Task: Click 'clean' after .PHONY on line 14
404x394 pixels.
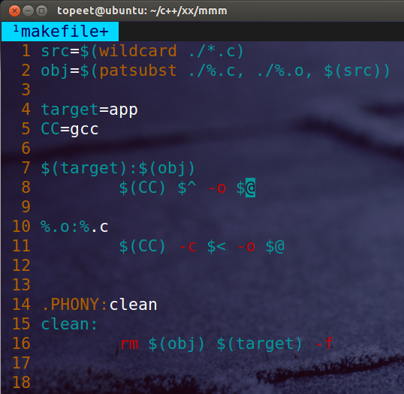Action: tap(133, 305)
